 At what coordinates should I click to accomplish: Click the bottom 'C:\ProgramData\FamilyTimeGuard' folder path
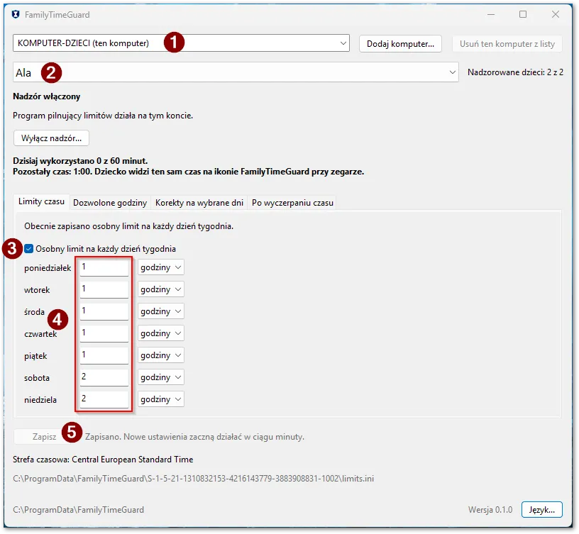pos(78,510)
